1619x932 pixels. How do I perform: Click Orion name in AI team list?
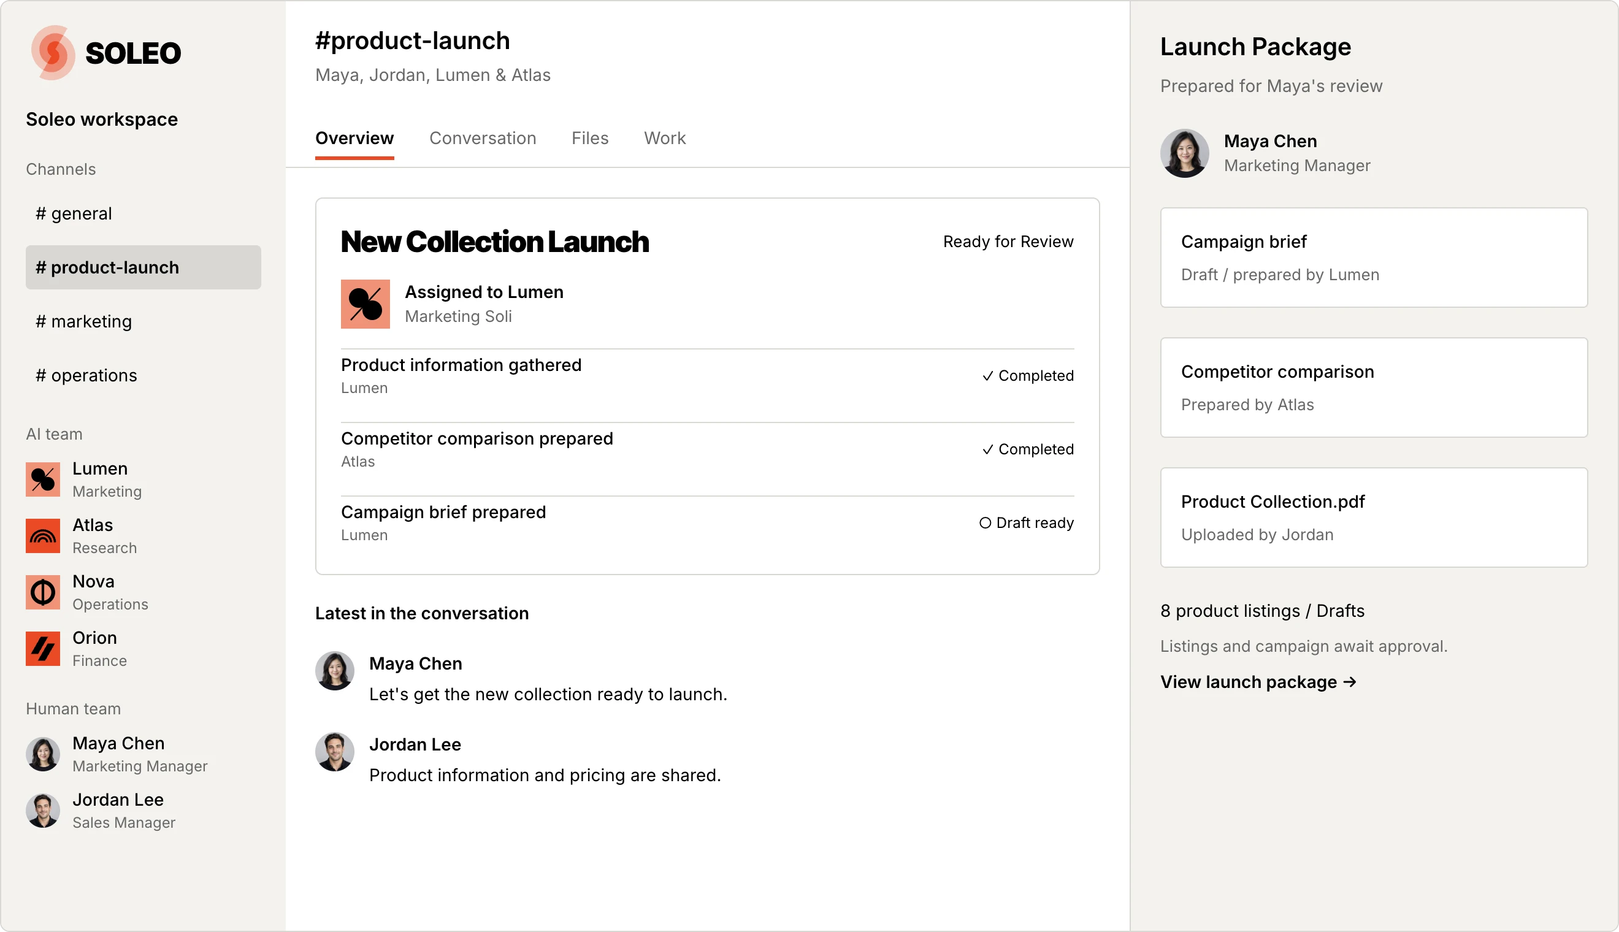point(94,638)
